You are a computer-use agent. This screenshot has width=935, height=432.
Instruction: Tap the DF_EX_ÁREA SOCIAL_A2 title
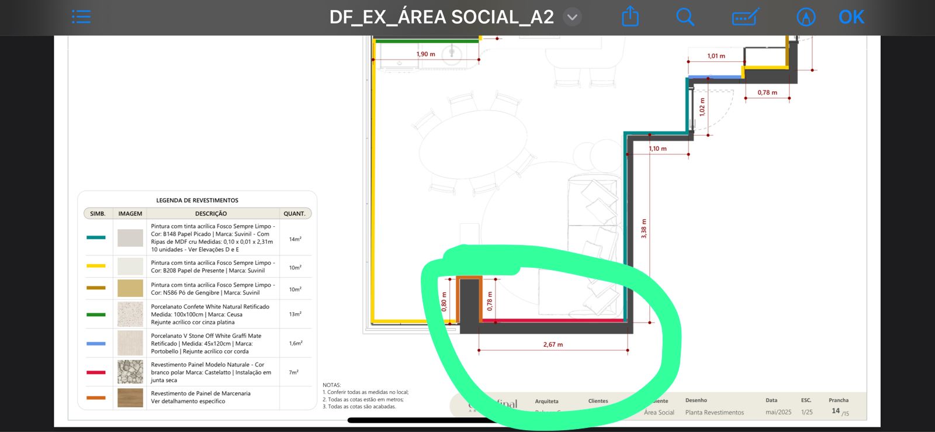point(441,17)
